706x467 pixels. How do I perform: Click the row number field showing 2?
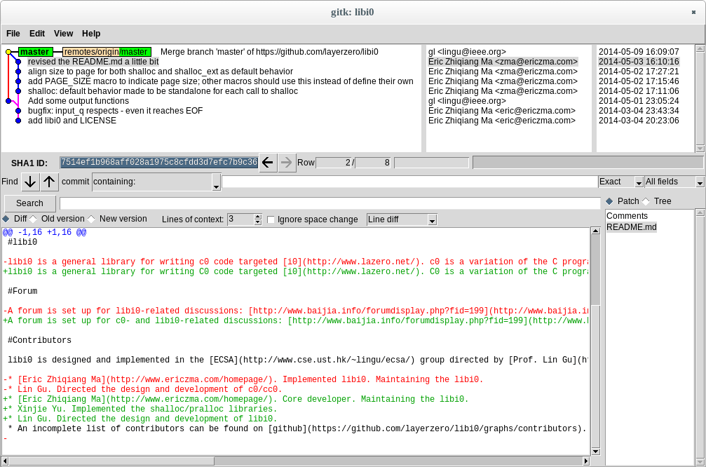(334, 163)
